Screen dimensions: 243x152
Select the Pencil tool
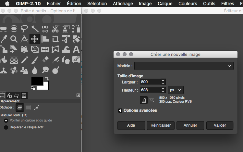pyautogui.click(x=24, y=60)
